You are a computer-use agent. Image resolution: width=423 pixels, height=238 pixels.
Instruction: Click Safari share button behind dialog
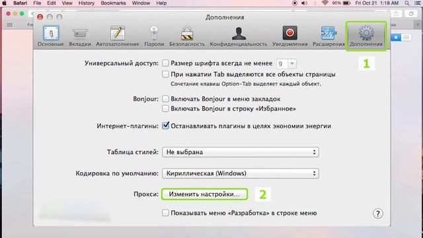click(396, 14)
